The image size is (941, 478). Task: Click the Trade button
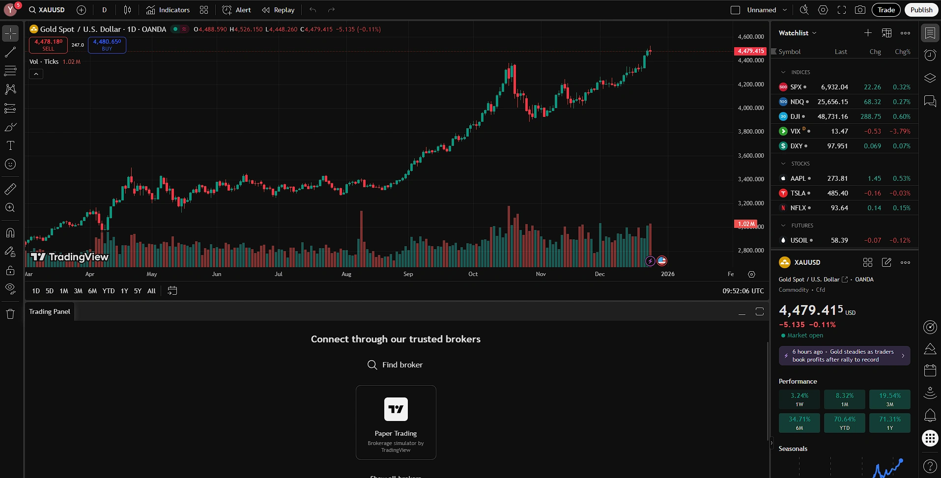[x=886, y=10]
